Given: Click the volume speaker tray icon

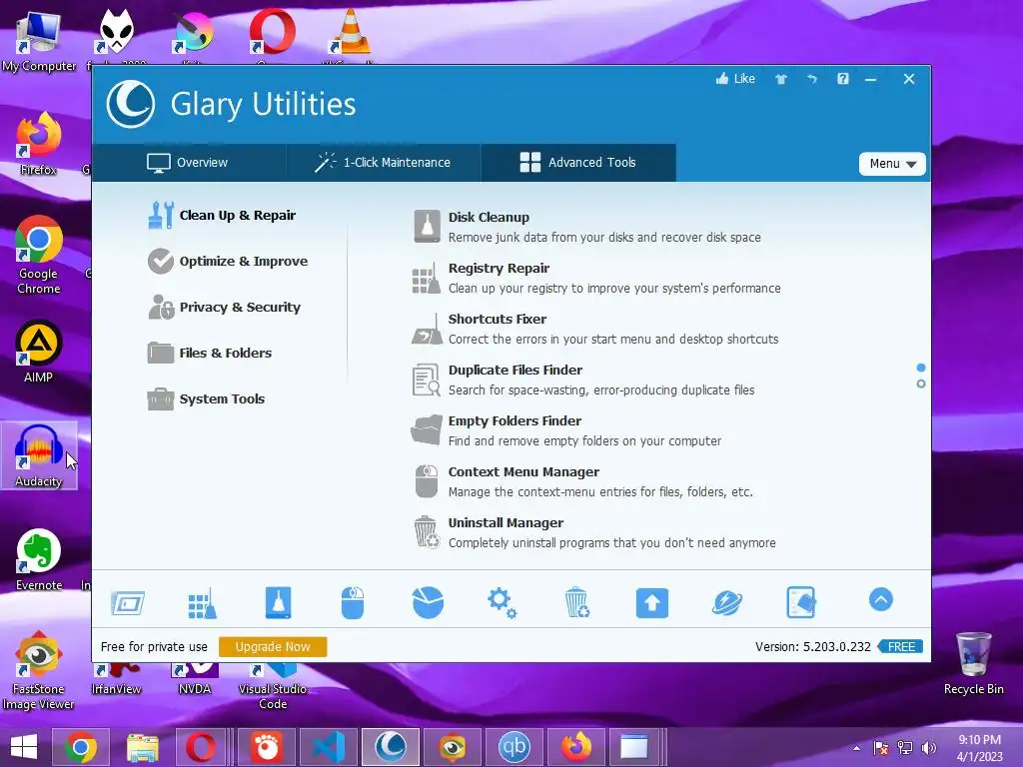Looking at the screenshot, I should tap(928, 748).
